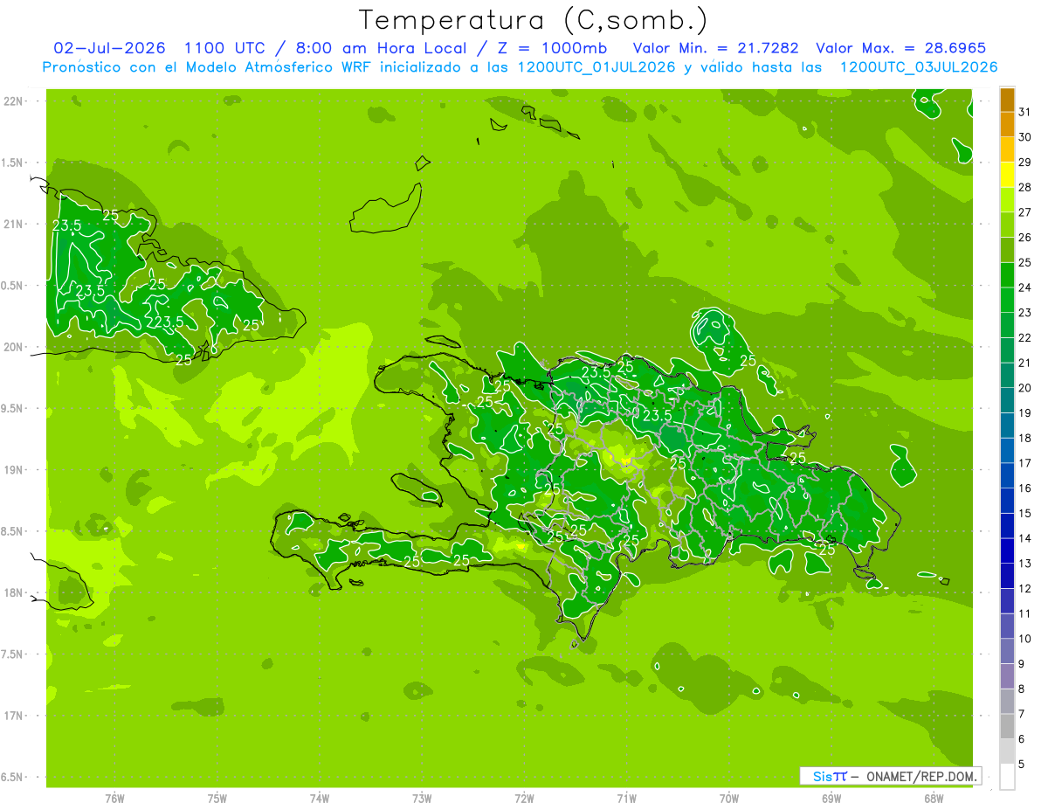Click the blue "Sis" logo text in credit box
The width and height of the screenshot is (1048, 810).
click(822, 776)
